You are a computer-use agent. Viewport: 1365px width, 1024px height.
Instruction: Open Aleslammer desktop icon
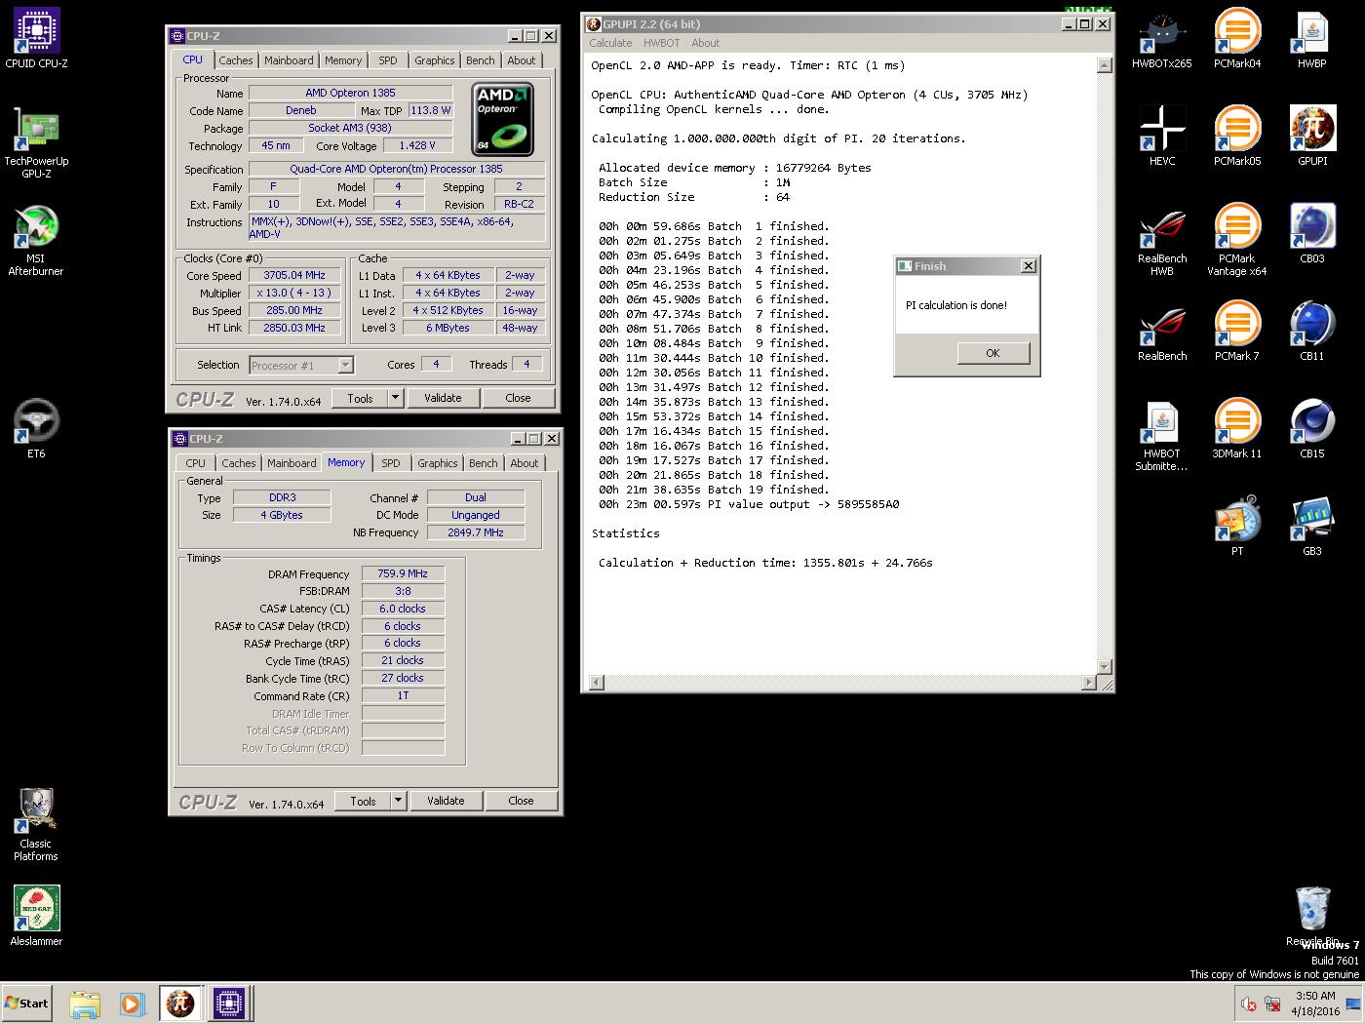[36, 917]
